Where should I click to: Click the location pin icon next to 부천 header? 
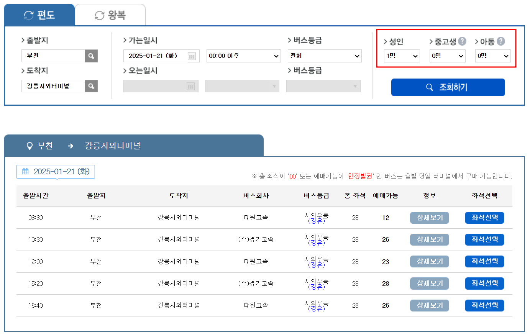30,146
